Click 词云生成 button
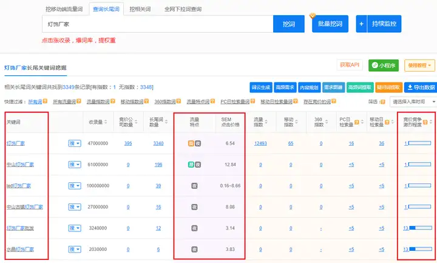 coord(261,87)
